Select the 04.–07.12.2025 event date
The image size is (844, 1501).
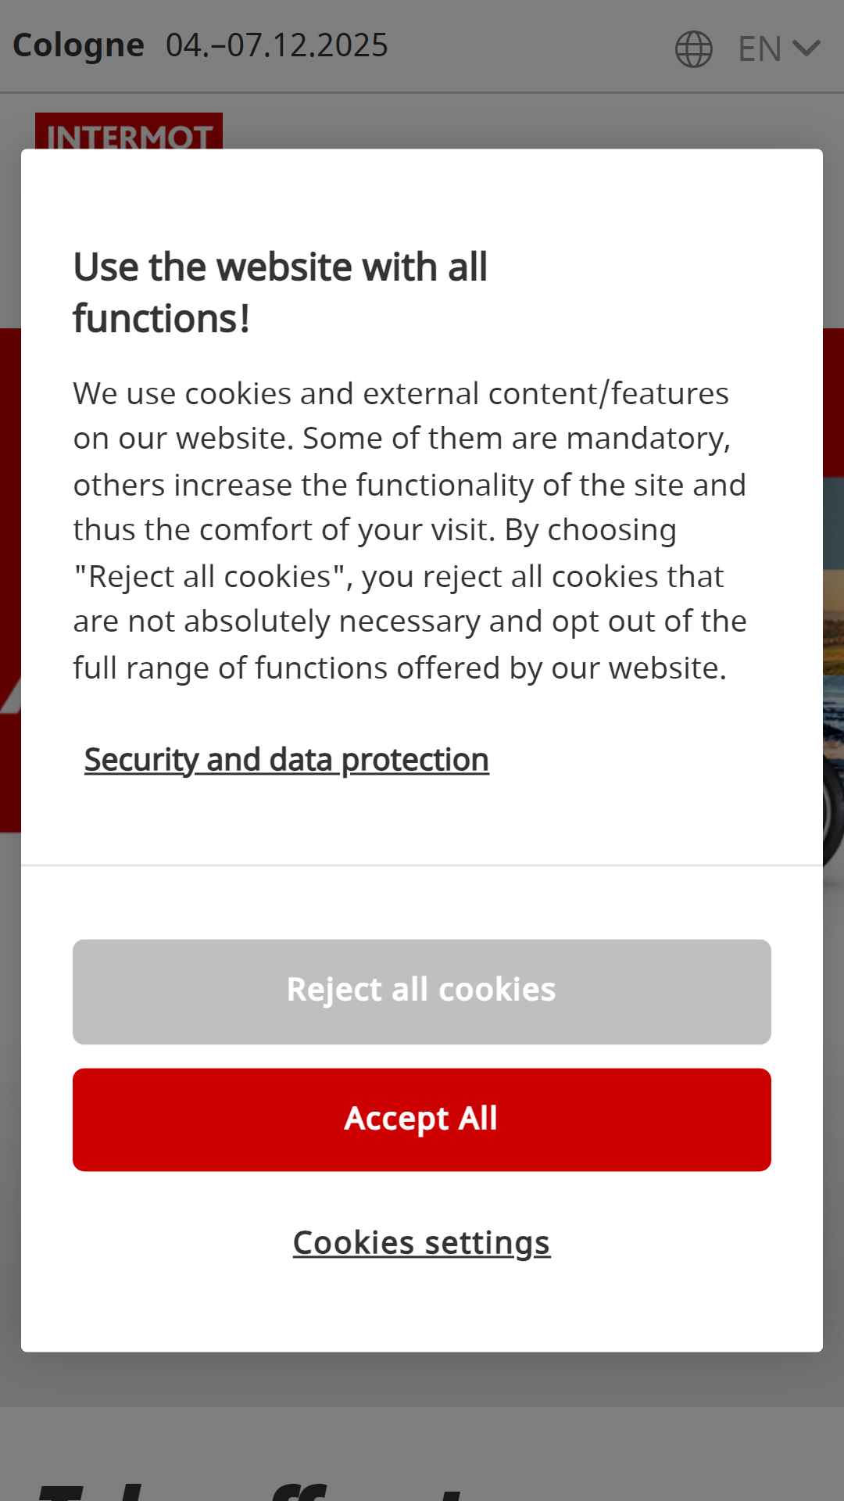coord(277,45)
